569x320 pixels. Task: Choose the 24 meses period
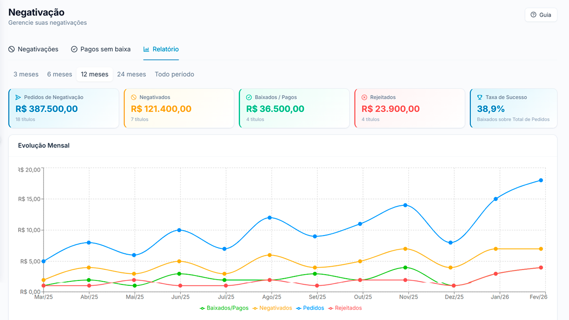coord(132,74)
